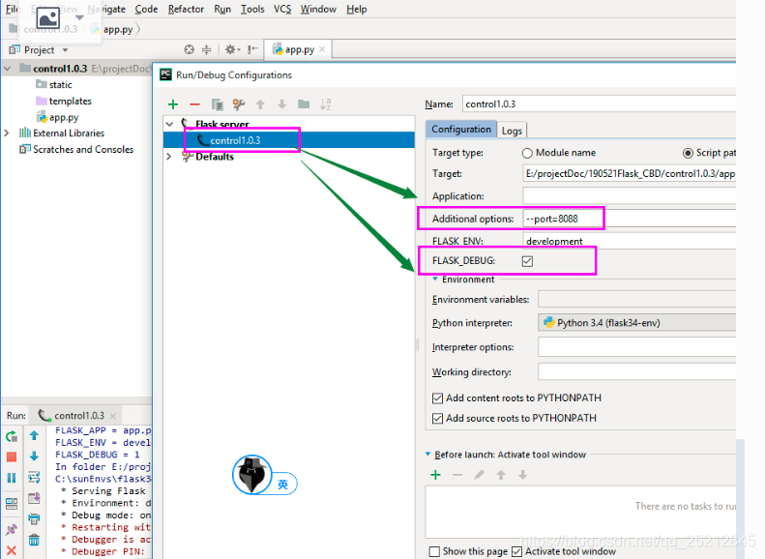
Task: Open Navigate menu
Action: [106, 10]
